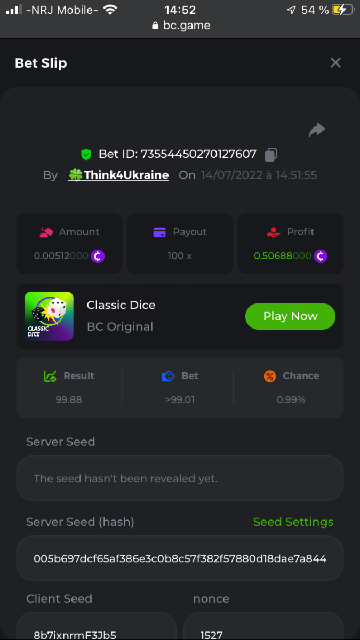Screen dimensions: 360x640
Task: Click the Chance percent icon
Action: tap(270, 376)
